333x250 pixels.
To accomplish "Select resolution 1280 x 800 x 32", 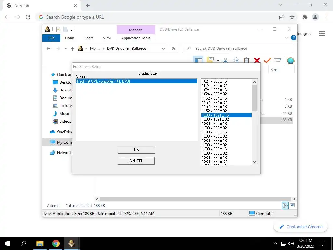I will coord(226,153).
